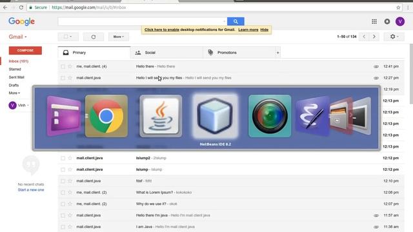Open the purple V account avatar

[x=400, y=21]
